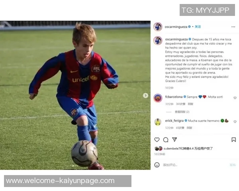Open oscarmingueza header profile picture
239x191 pixels.
point(158,27)
